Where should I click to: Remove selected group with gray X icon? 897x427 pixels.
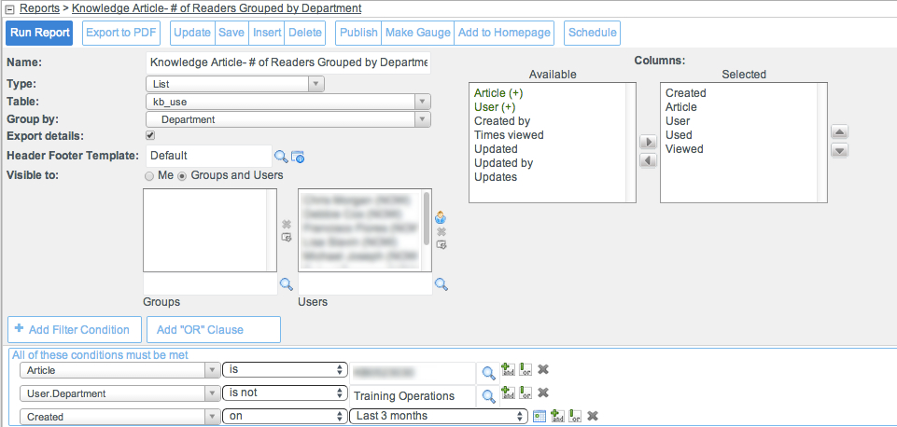pos(287,225)
